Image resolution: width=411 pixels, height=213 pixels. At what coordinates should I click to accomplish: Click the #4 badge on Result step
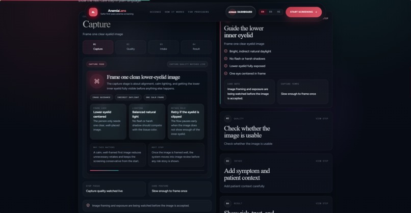click(227, 203)
